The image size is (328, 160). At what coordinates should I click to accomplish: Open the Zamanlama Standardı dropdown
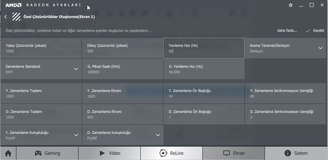[x=76, y=69]
